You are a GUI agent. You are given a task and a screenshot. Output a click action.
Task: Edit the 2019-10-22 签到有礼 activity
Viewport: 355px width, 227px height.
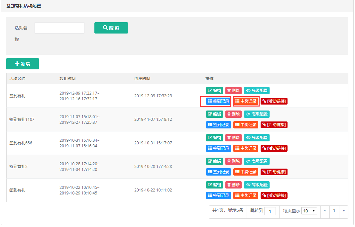click(214, 185)
